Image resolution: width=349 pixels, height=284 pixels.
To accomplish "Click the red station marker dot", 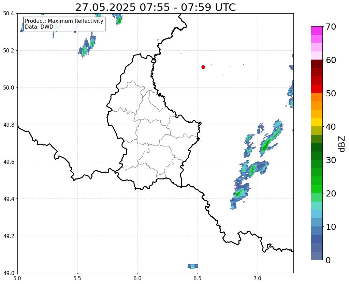I will (x=203, y=67).
